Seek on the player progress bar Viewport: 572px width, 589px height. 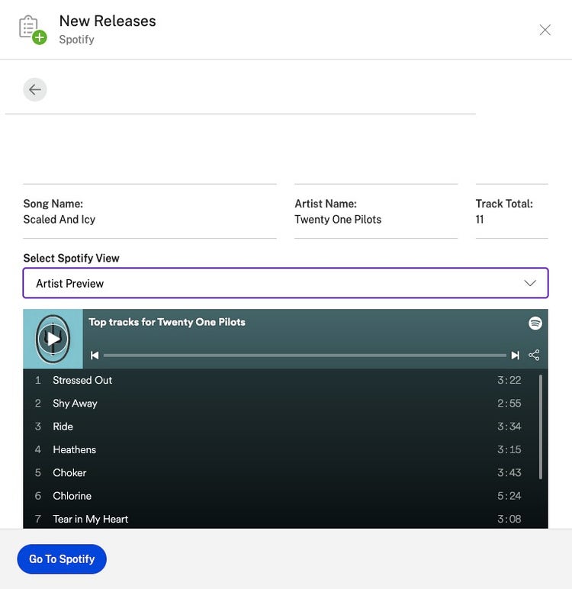[305, 356]
